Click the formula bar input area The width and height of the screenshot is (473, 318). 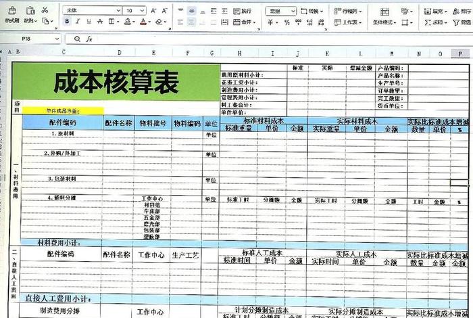click(x=284, y=39)
